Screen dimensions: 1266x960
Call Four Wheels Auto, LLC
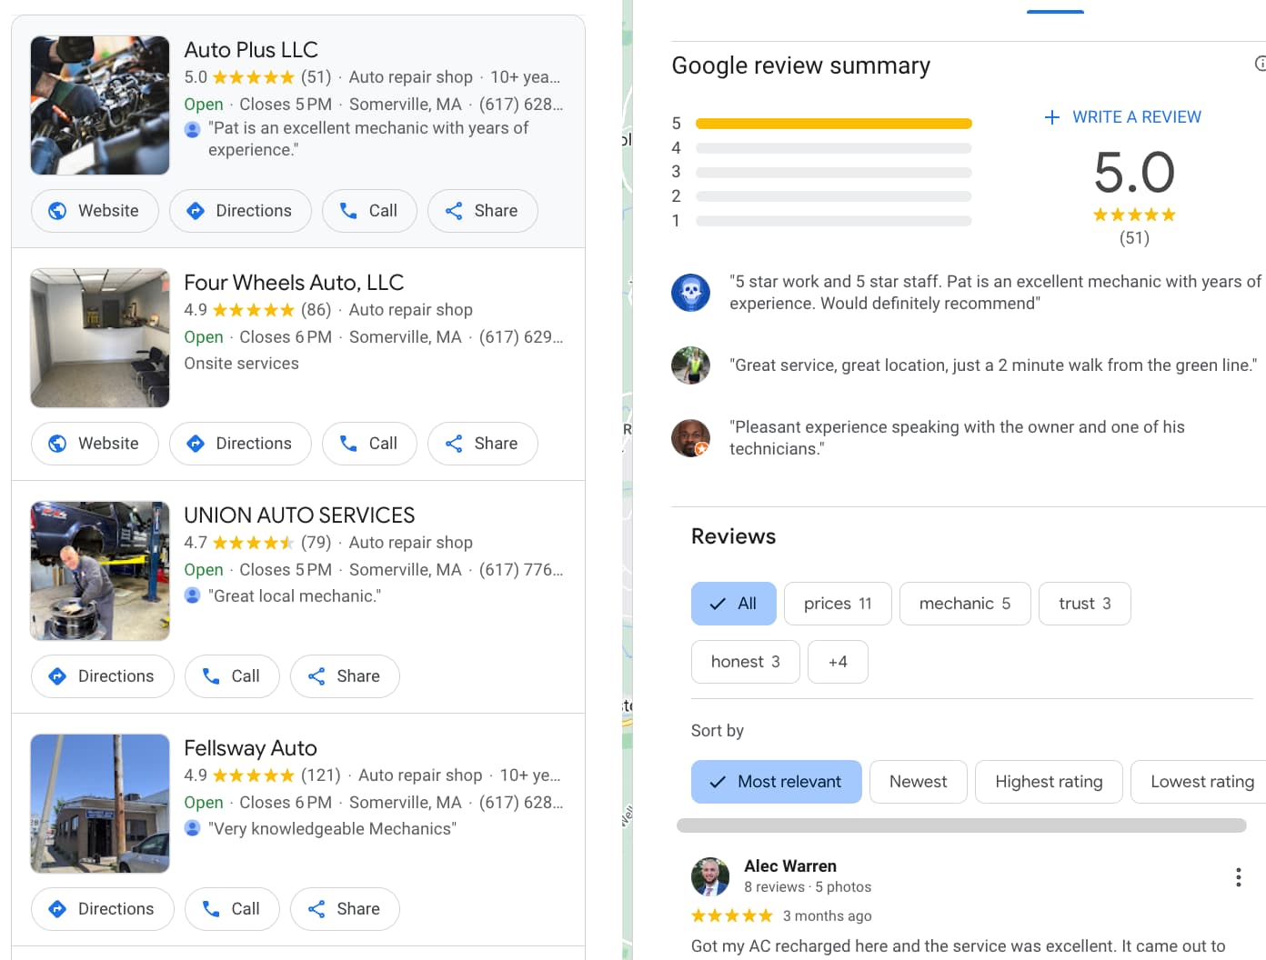(369, 444)
